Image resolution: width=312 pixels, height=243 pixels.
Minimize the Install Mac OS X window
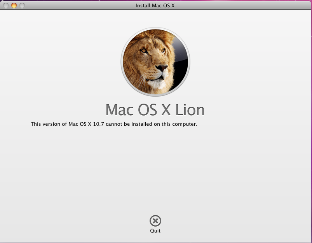click(x=14, y=5)
